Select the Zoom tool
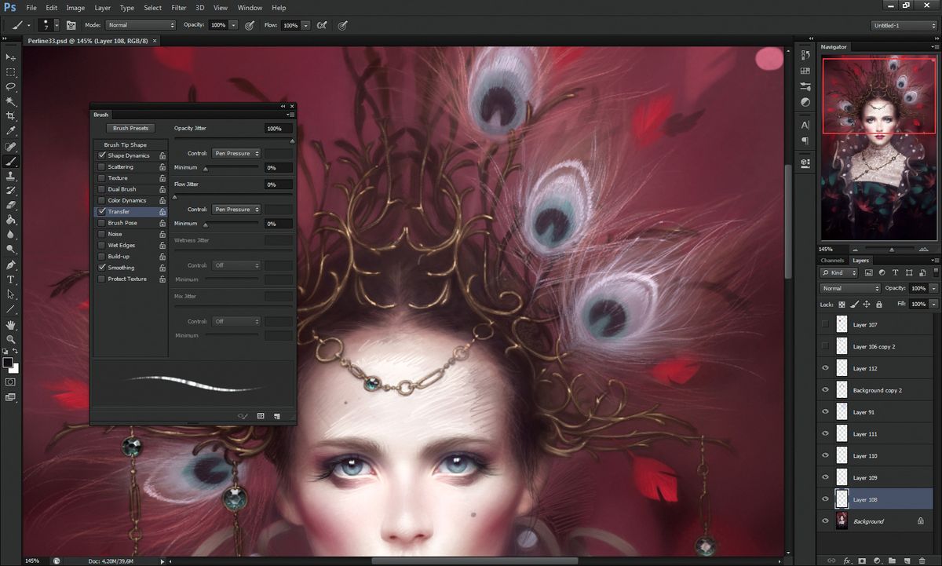Image resolution: width=942 pixels, height=566 pixels. [x=11, y=338]
